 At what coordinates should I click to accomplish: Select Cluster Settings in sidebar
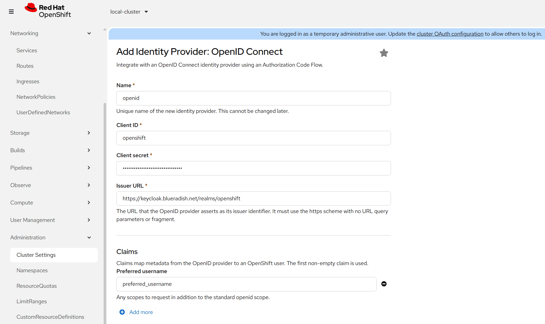click(x=54, y=255)
